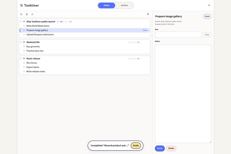Click into the Due date field
The width and height of the screenshot is (231, 154).
(178, 35)
